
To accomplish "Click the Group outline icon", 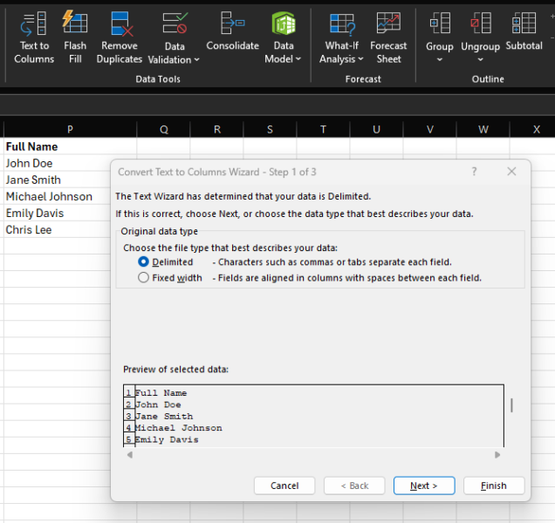I will (440, 23).
